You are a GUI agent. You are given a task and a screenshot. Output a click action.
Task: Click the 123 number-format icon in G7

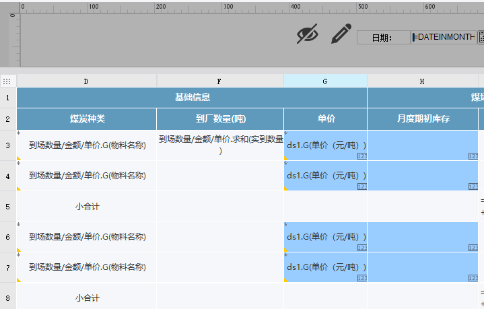point(362,279)
